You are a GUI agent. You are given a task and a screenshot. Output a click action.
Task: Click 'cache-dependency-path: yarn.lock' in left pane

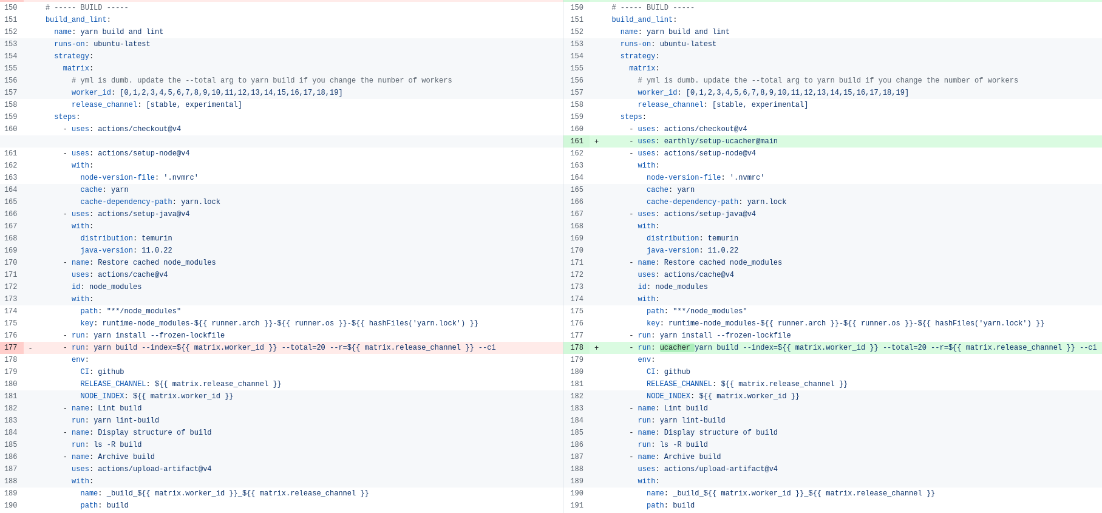coord(150,202)
